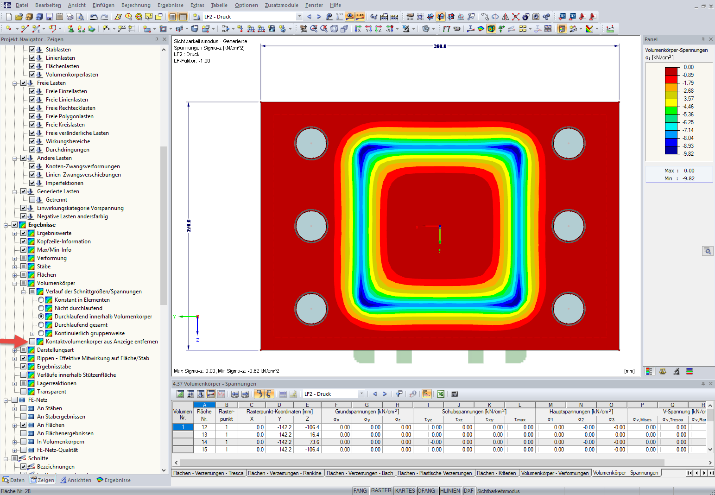
Task: Expand the Kontinuierlich gruppenweise tree node
Action: 32,333
